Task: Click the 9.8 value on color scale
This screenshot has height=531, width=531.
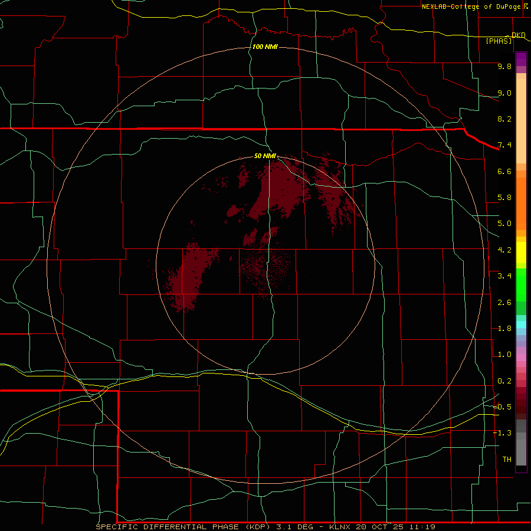Action: (504, 66)
